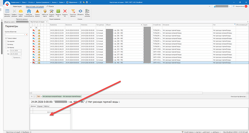Click print icon in title toolbar
This screenshot has height=133, width=249.
87,2
